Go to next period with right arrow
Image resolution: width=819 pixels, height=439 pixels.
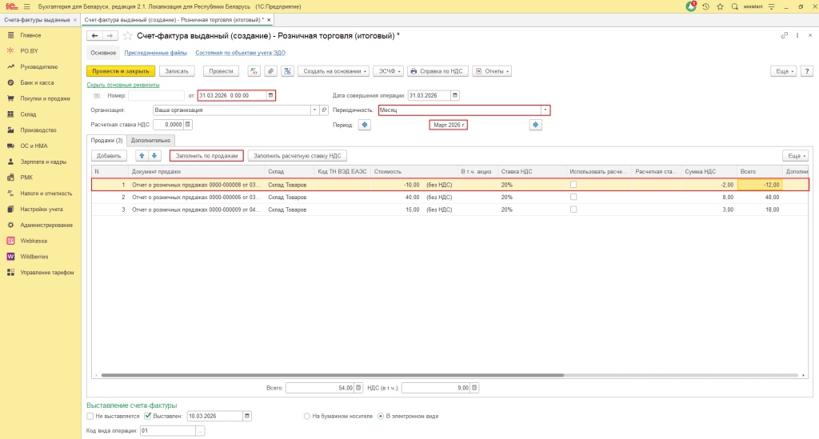tap(536, 125)
